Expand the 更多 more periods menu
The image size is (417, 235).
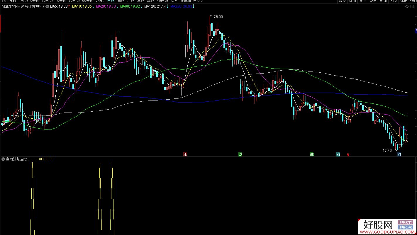[x=198, y=1]
